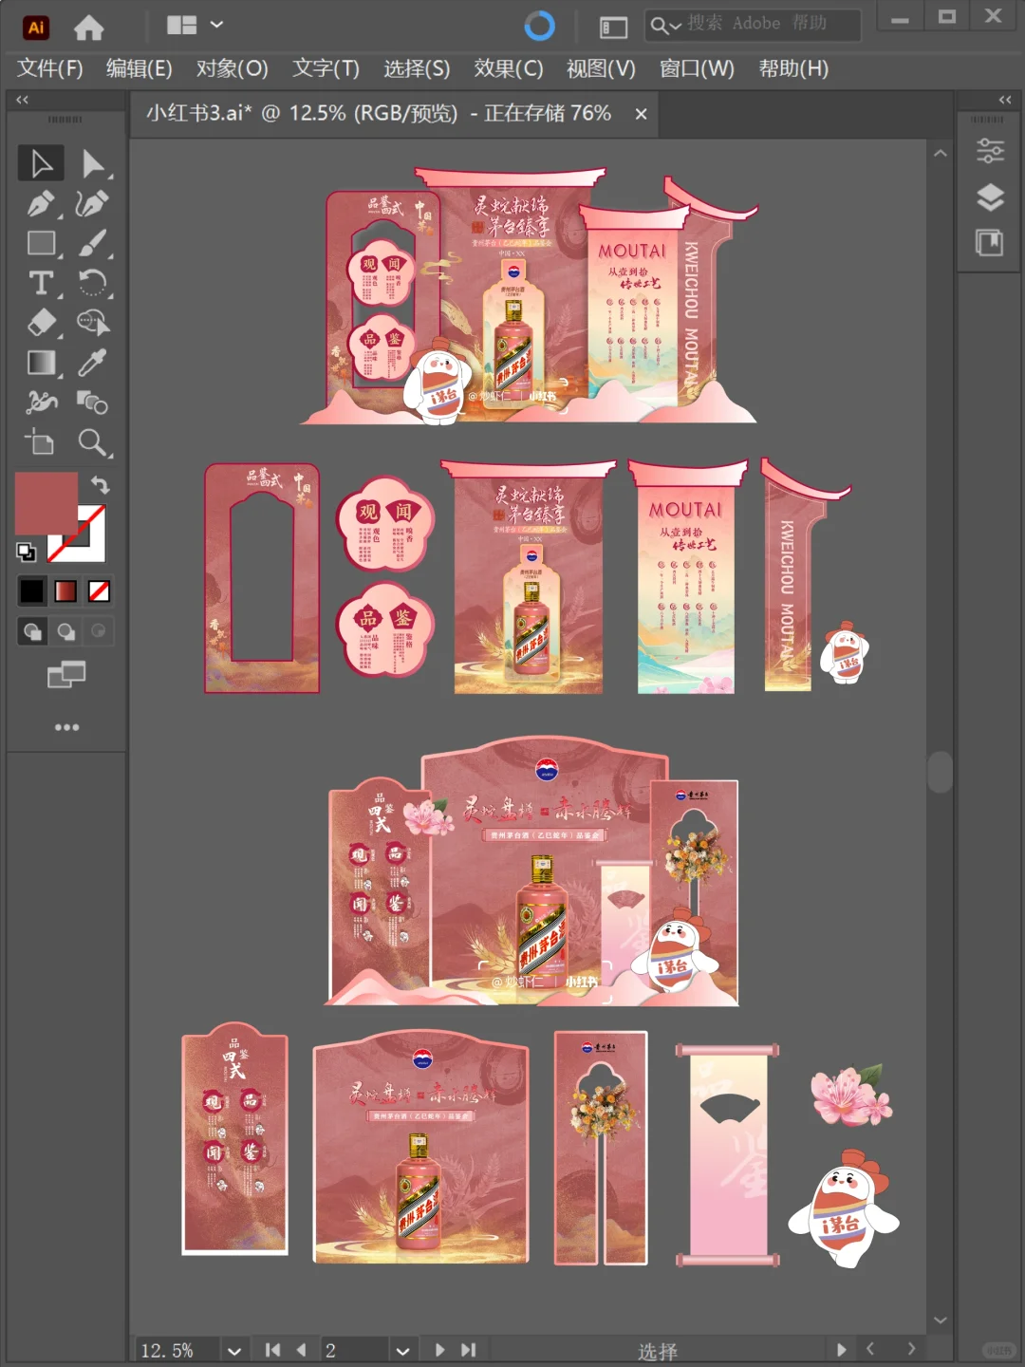
Task: Select the Blend tool
Action: pyautogui.click(x=93, y=403)
